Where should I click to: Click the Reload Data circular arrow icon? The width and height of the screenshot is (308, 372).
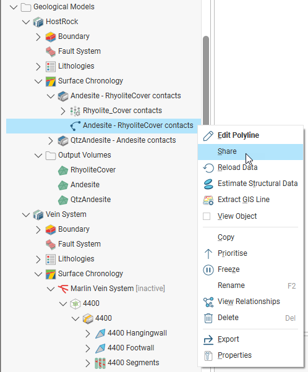click(208, 167)
